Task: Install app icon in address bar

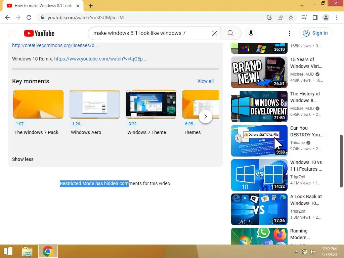Action: [269, 17]
